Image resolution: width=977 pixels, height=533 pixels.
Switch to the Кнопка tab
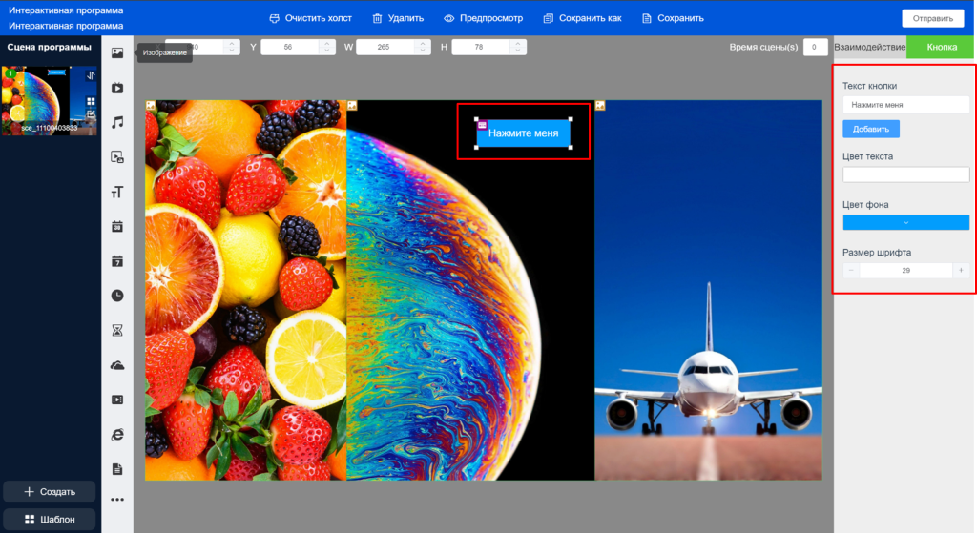(941, 47)
